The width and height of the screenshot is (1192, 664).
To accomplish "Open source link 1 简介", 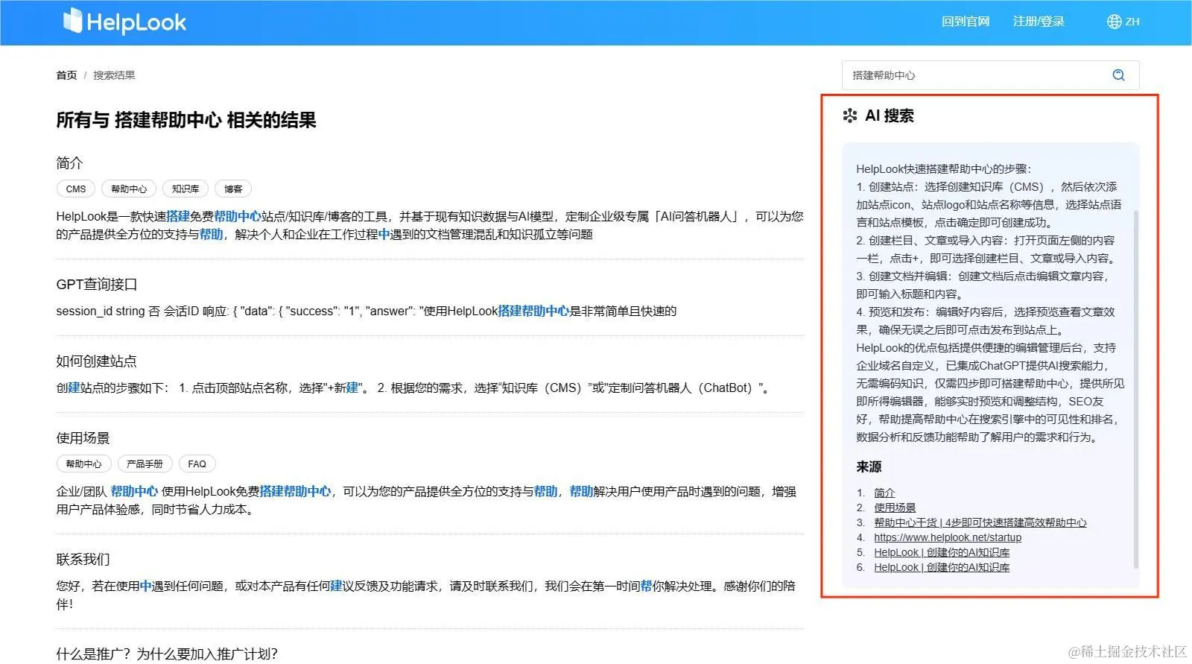I will pyautogui.click(x=884, y=493).
